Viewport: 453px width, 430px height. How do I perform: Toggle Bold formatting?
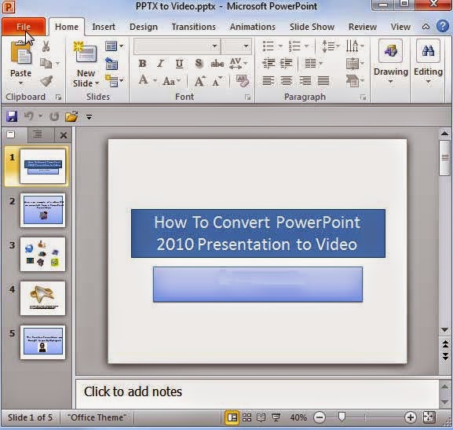142,64
